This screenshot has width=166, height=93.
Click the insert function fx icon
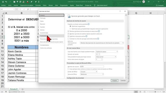pyautogui.click(x=28, y=9)
